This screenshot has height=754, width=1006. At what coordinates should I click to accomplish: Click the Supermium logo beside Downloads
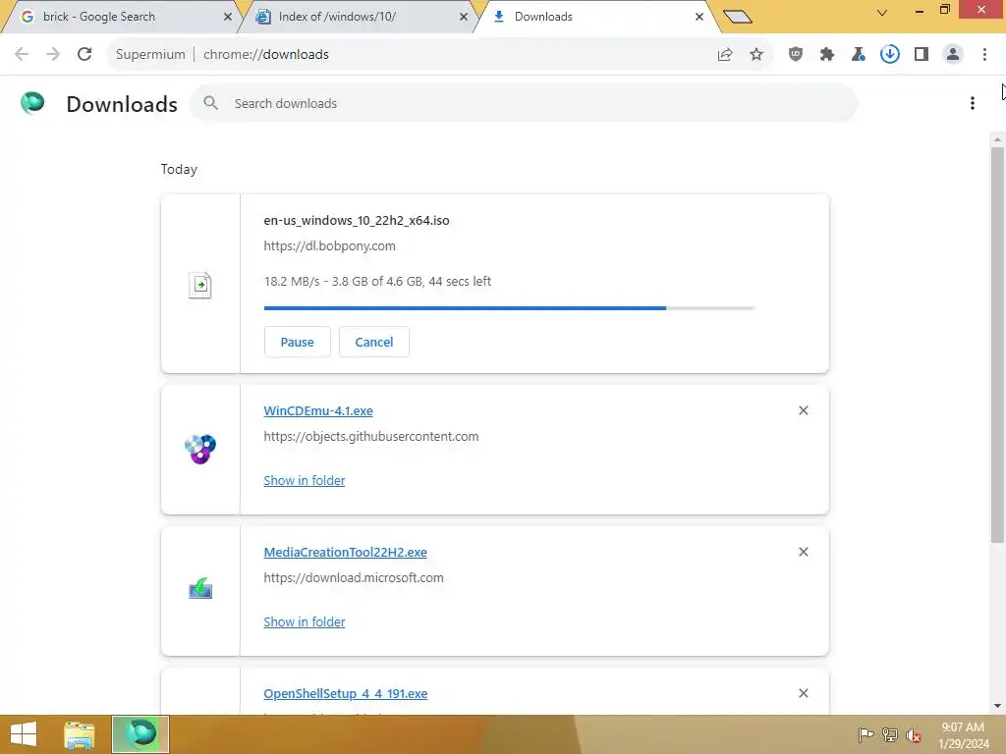[x=32, y=102]
